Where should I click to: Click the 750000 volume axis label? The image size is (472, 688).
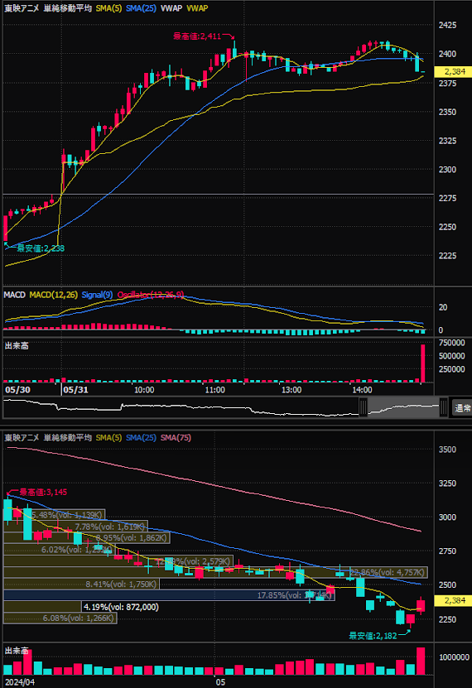point(452,343)
